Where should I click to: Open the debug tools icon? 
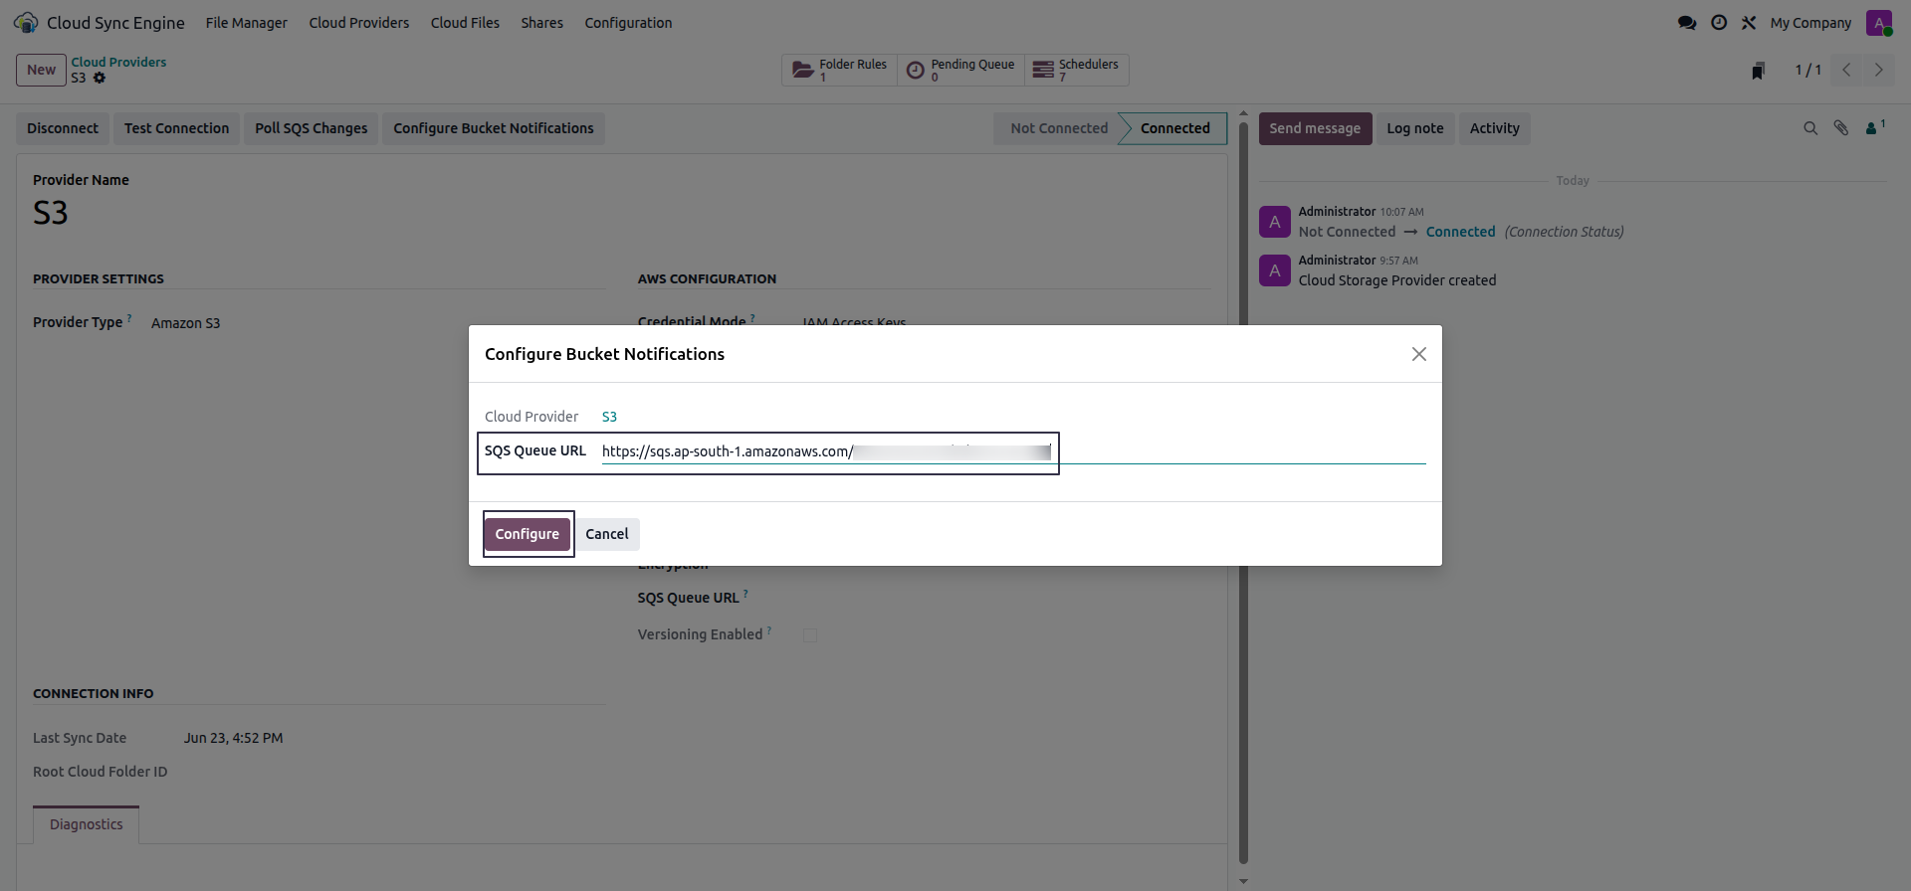(1749, 22)
